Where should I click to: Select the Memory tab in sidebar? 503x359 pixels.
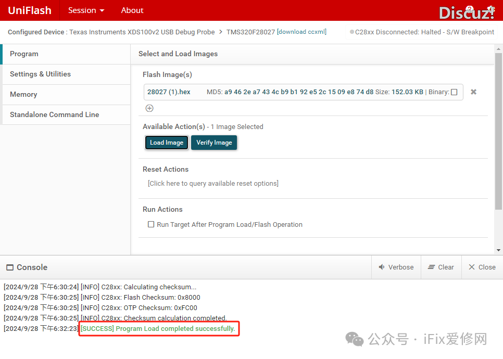click(x=23, y=95)
